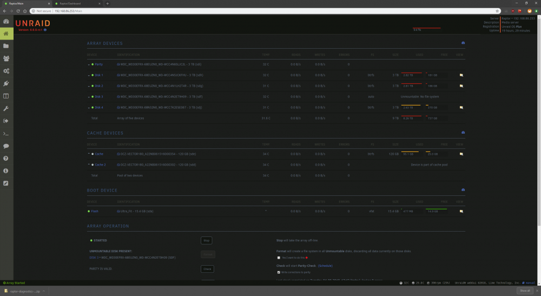Browse Flash contents via view folder icon

tap(461, 211)
